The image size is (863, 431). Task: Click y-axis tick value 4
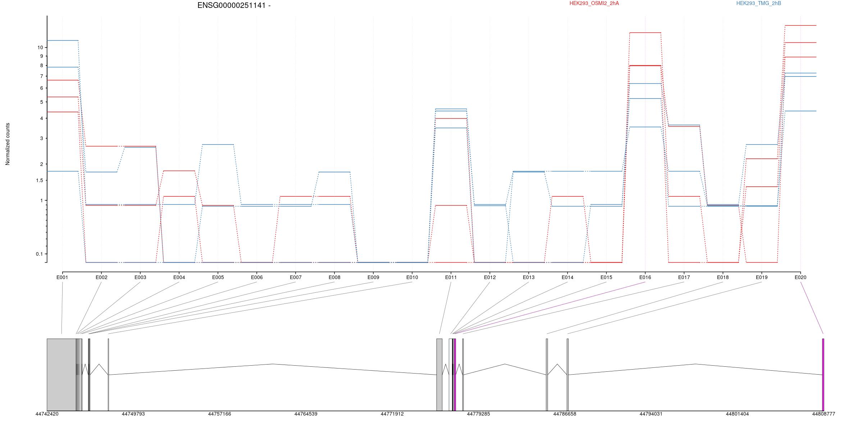coord(42,118)
